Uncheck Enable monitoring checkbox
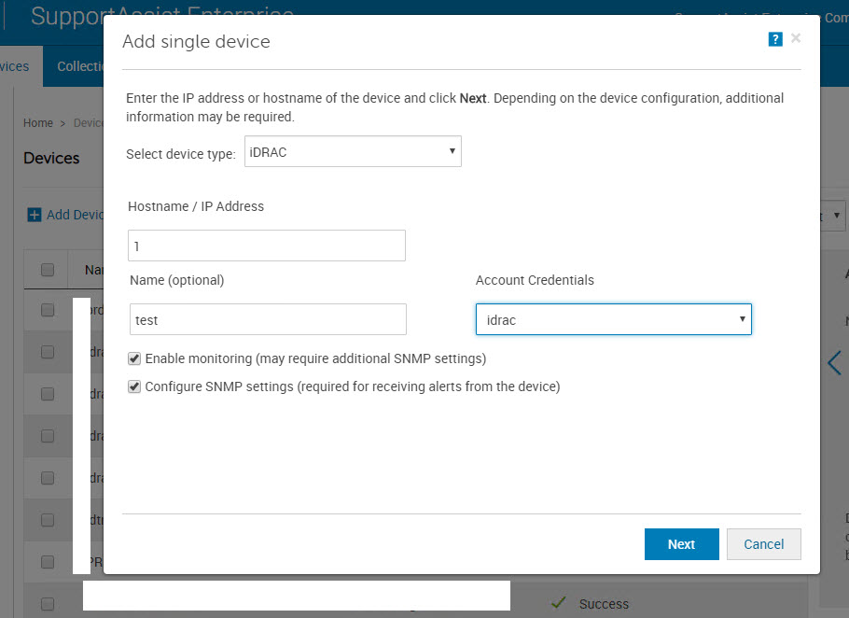 pos(135,358)
